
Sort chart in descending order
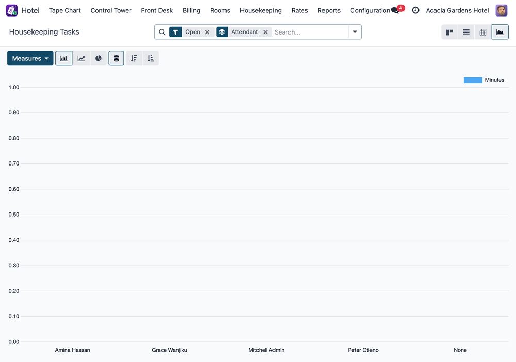click(134, 58)
